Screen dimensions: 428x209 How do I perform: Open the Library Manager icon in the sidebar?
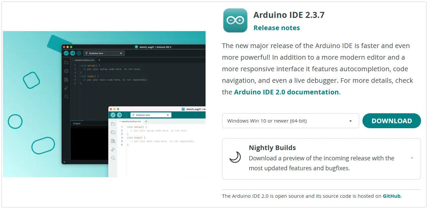pos(66,79)
